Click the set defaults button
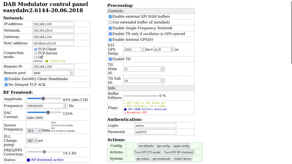The width and height of the screenshot is (292, 164). coord(146,146)
